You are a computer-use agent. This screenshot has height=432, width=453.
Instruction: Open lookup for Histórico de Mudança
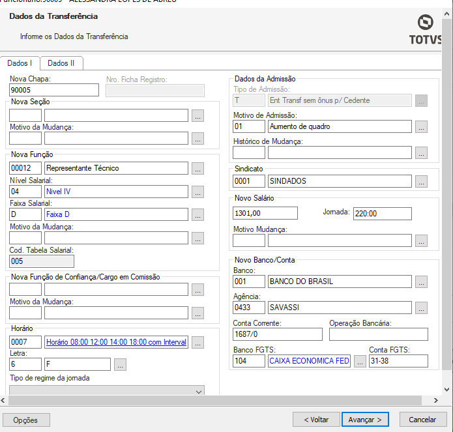coord(421,152)
